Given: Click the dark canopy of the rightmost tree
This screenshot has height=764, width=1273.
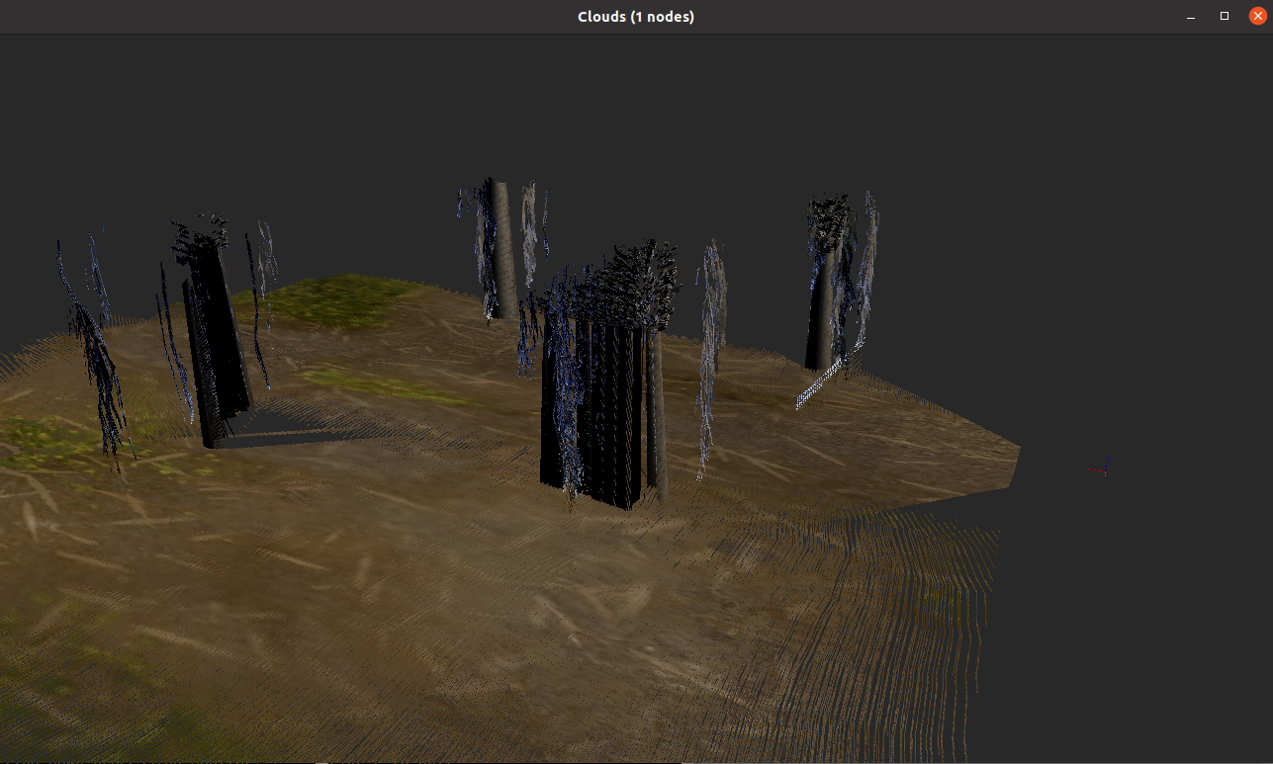Looking at the screenshot, I should (x=829, y=217).
